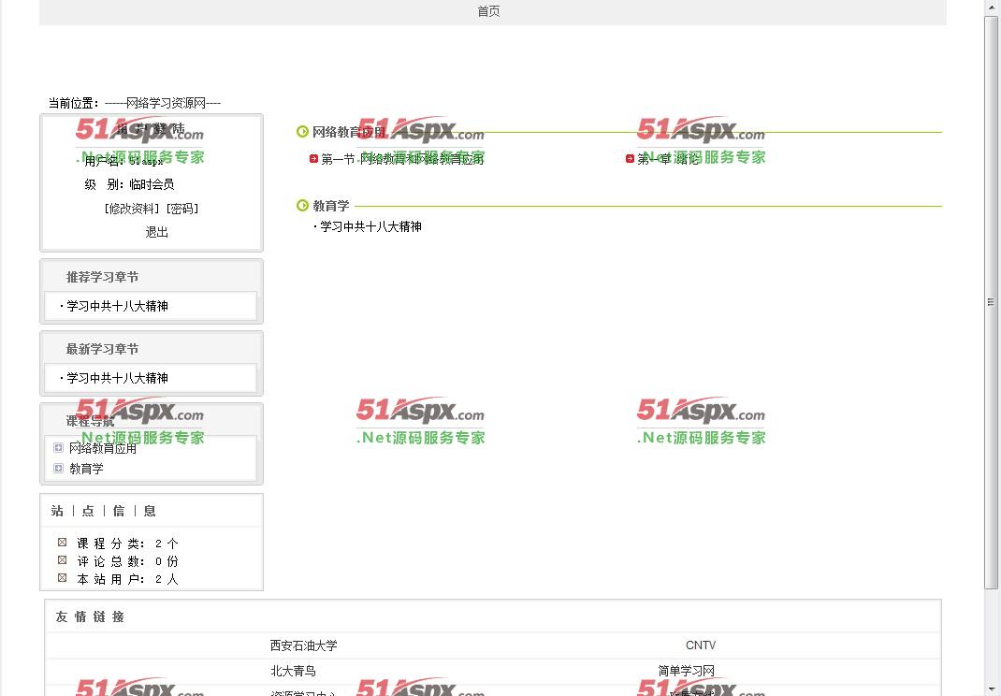This screenshot has height=696, width=1001.
Task: Expand the 网络教育应用 tree node icon
Action: (x=58, y=447)
